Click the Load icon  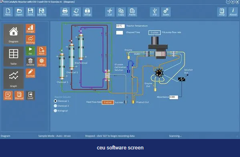[x=30, y=96]
